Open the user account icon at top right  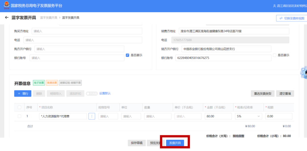[x=274, y=6]
